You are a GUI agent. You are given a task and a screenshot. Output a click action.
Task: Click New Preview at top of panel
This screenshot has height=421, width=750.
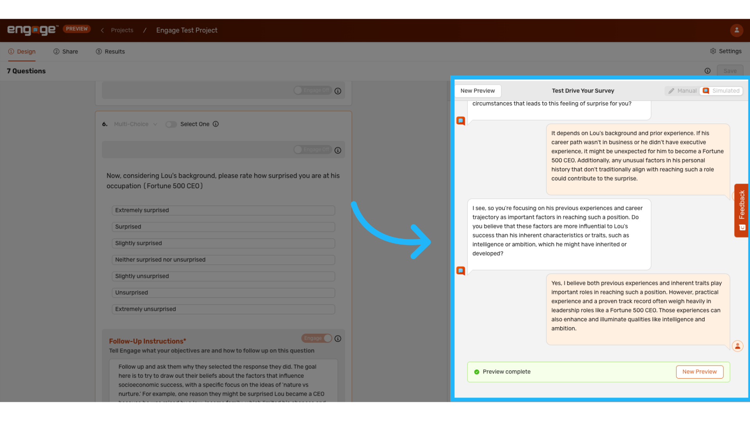(x=477, y=91)
